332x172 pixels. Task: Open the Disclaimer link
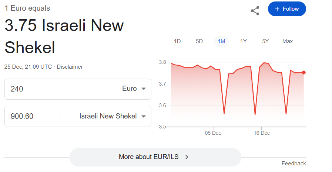pos(70,67)
